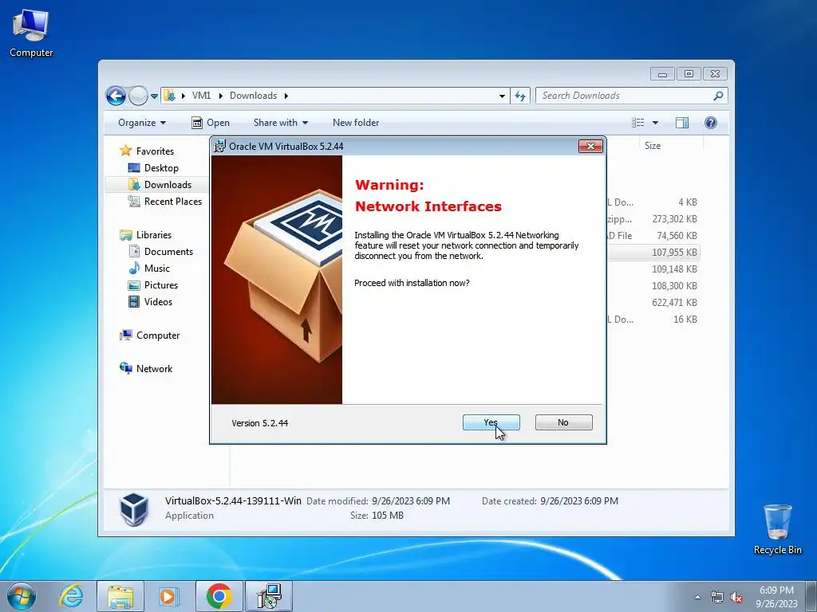Select Desktop under Favorites
The image size is (817, 612).
click(x=153, y=168)
